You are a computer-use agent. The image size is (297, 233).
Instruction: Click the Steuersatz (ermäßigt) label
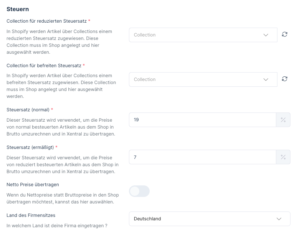pos(30,147)
